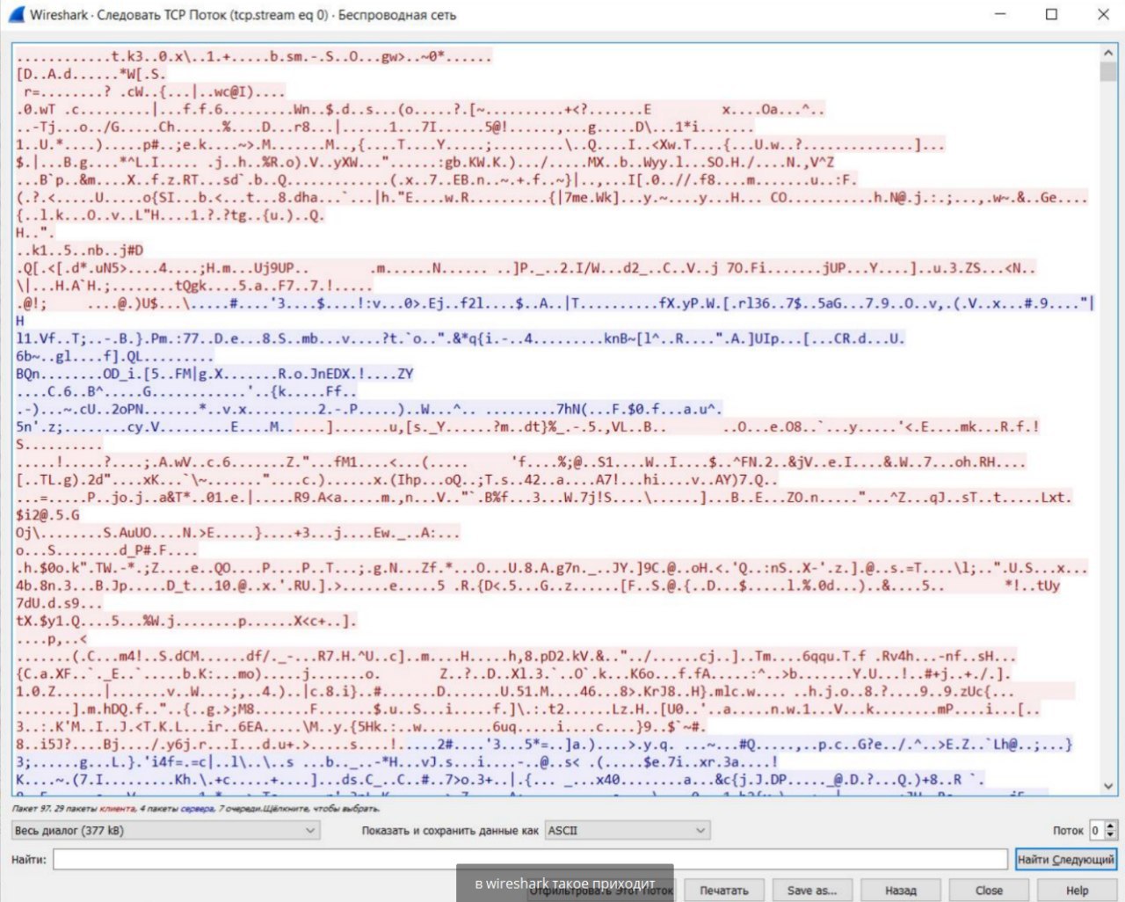The width and height of the screenshot is (1125, 902).
Task: Click the vertical scrollbar thumb
Action: coord(1108,72)
